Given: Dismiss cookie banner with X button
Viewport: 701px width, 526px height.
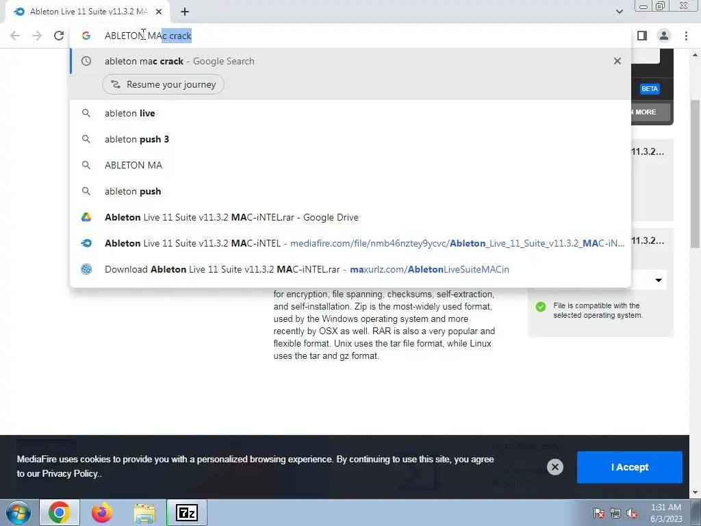Looking at the screenshot, I should pos(555,467).
